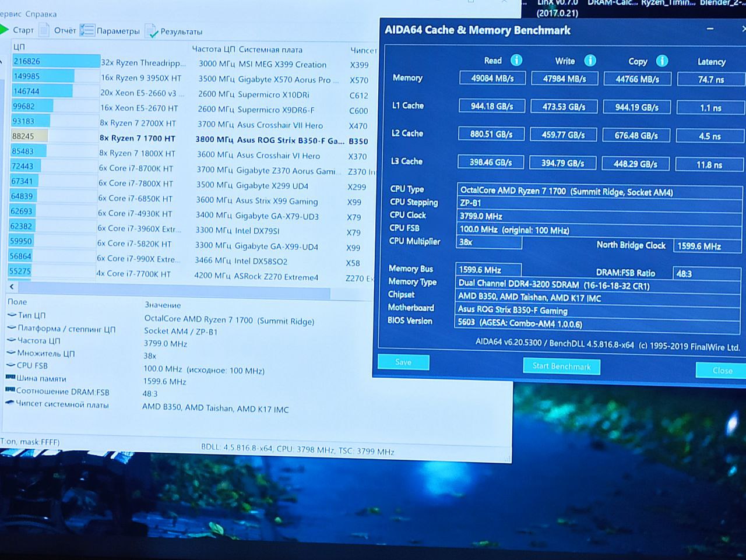746x560 pixels.
Task: Click the Поле column header
Action: click(17, 302)
